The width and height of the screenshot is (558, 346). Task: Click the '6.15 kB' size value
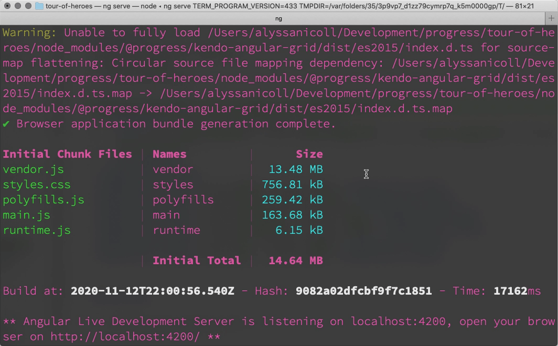(299, 231)
